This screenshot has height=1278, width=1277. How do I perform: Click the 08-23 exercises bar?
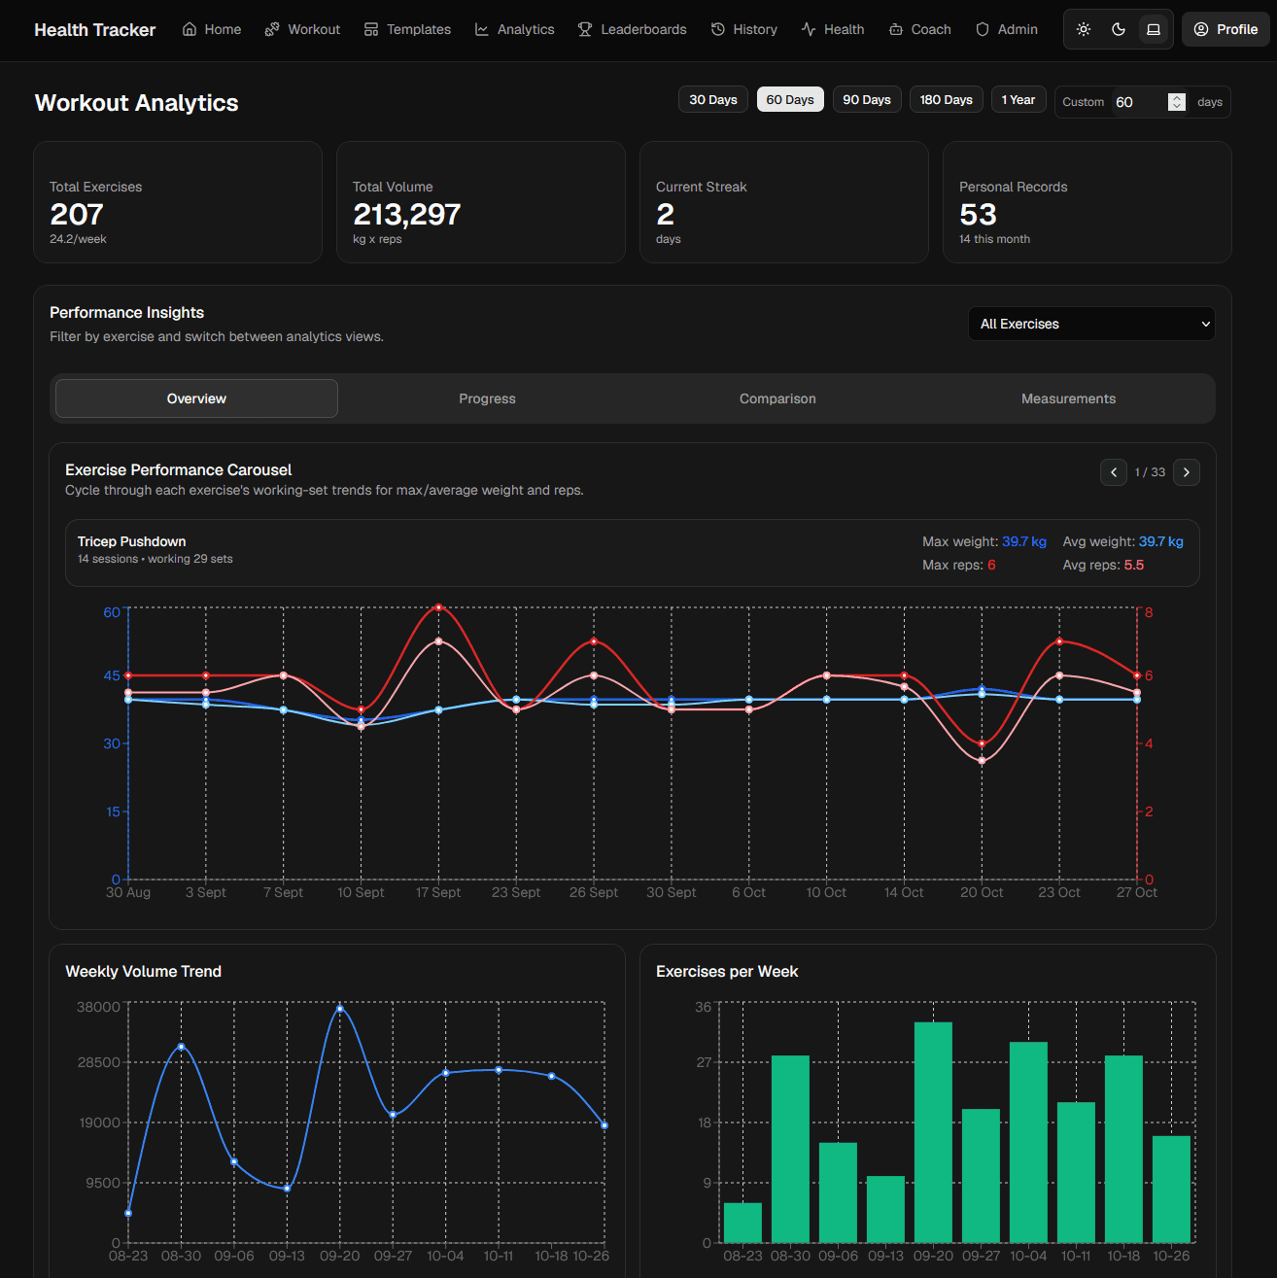(x=742, y=1223)
